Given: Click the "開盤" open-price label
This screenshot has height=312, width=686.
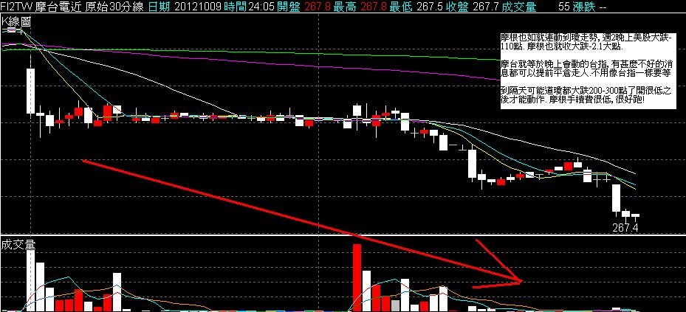Looking at the screenshot, I should 287,7.
